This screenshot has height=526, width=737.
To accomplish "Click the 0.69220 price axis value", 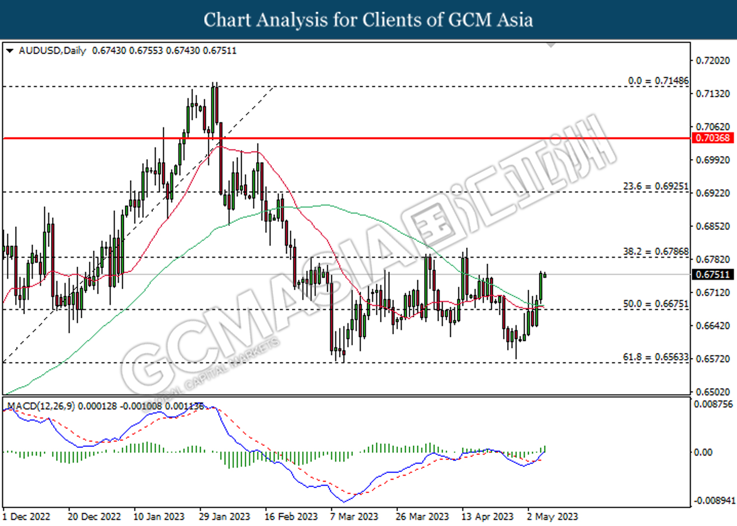I will tap(713, 193).
